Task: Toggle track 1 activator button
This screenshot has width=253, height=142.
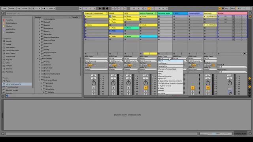Action: coord(94,88)
